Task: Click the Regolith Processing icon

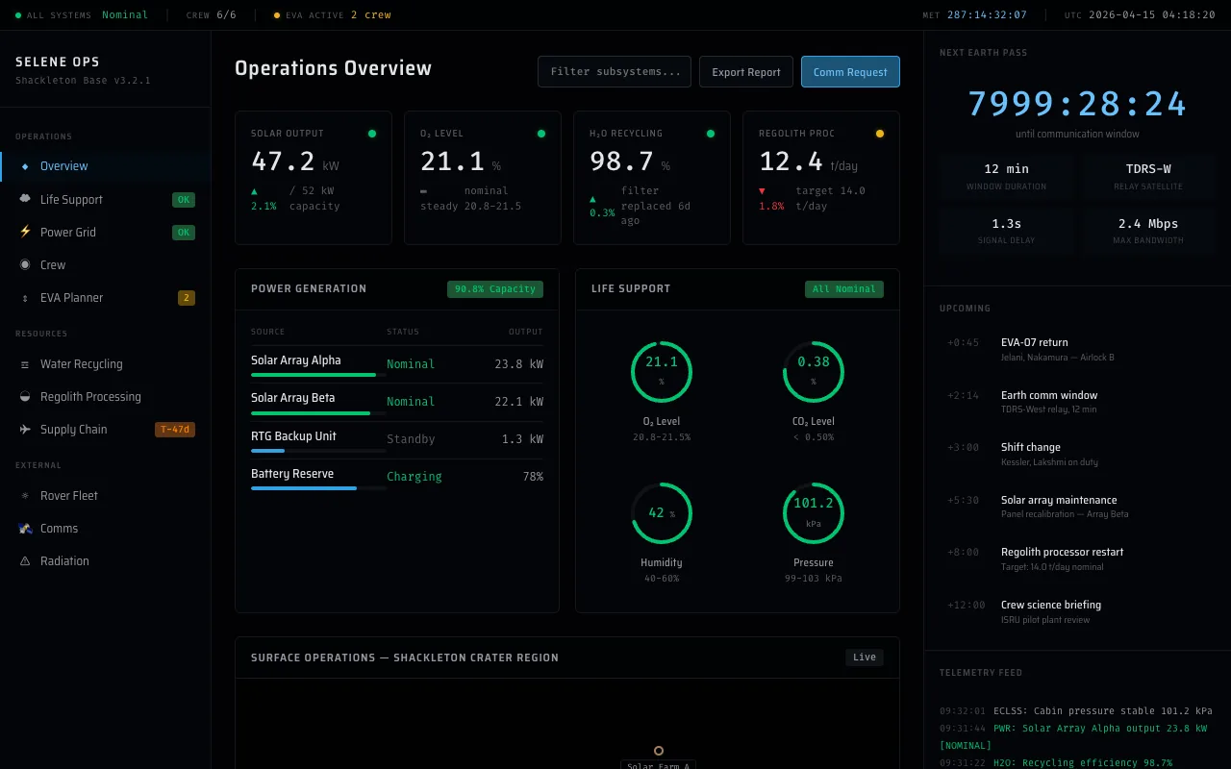Action: 25,397
